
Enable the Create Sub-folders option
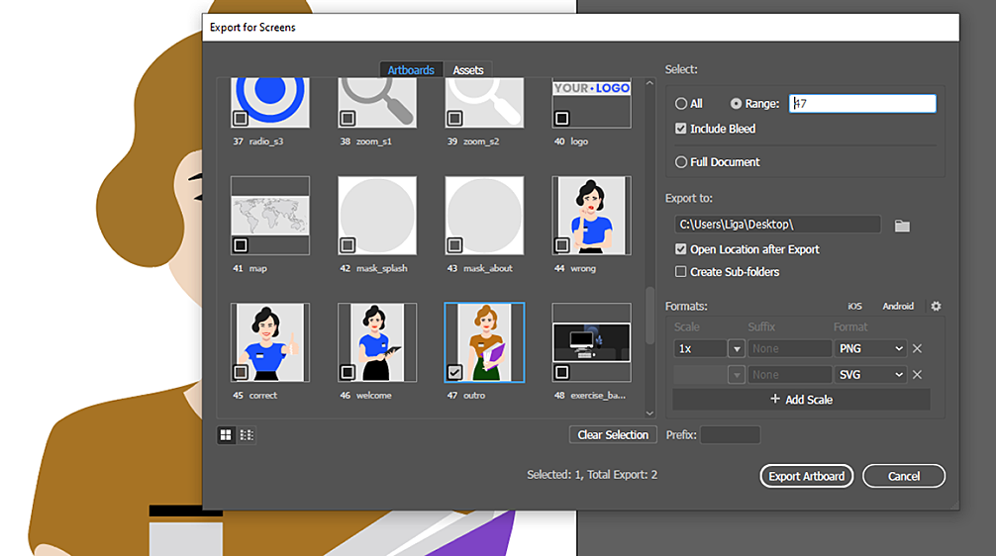tap(681, 272)
